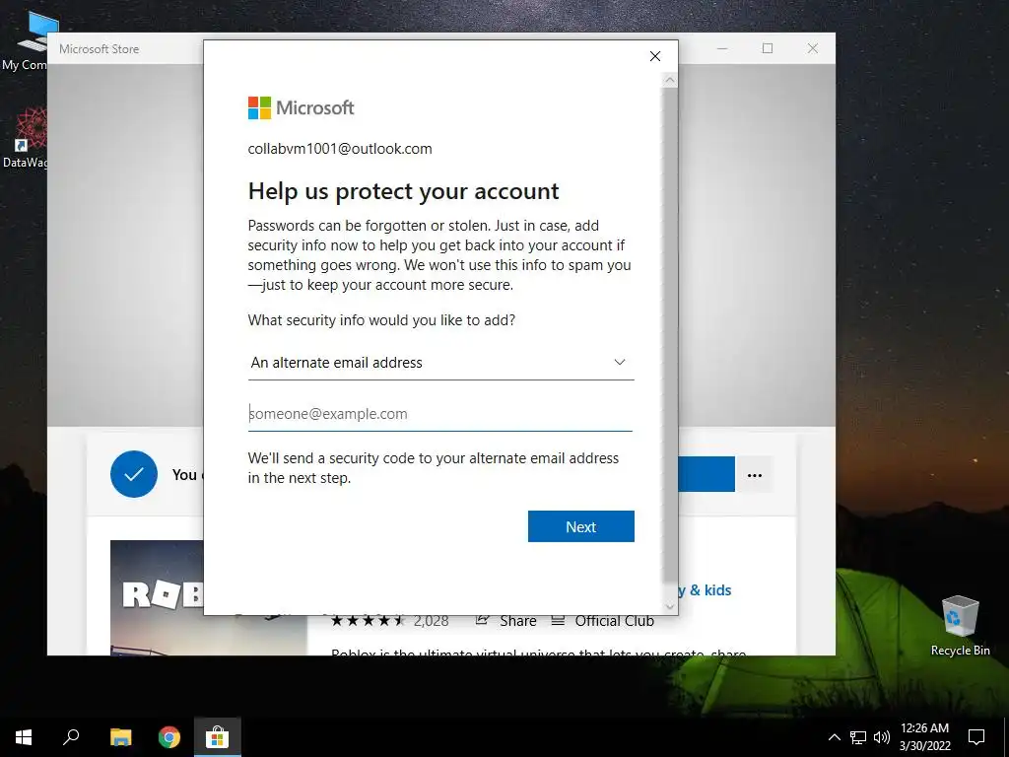Click the blue checkmark icon in Store
Screen dimensions: 1009x757
[134, 474]
